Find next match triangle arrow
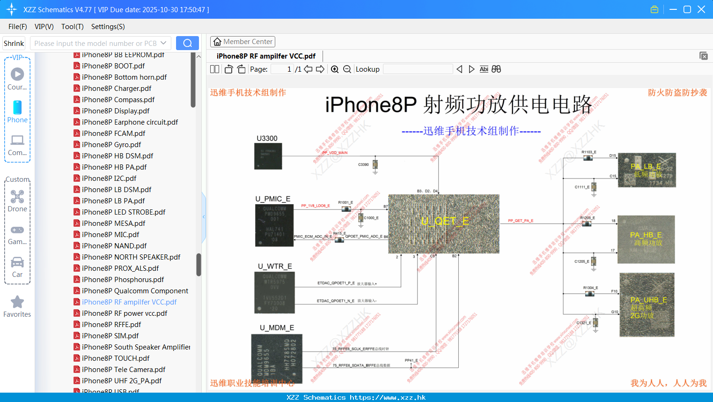713x402 pixels. pyautogui.click(x=471, y=69)
